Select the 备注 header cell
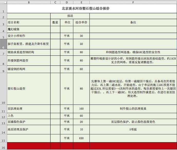The width and height of the screenshot is (177, 150). pyautogui.click(x=133, y=23)
